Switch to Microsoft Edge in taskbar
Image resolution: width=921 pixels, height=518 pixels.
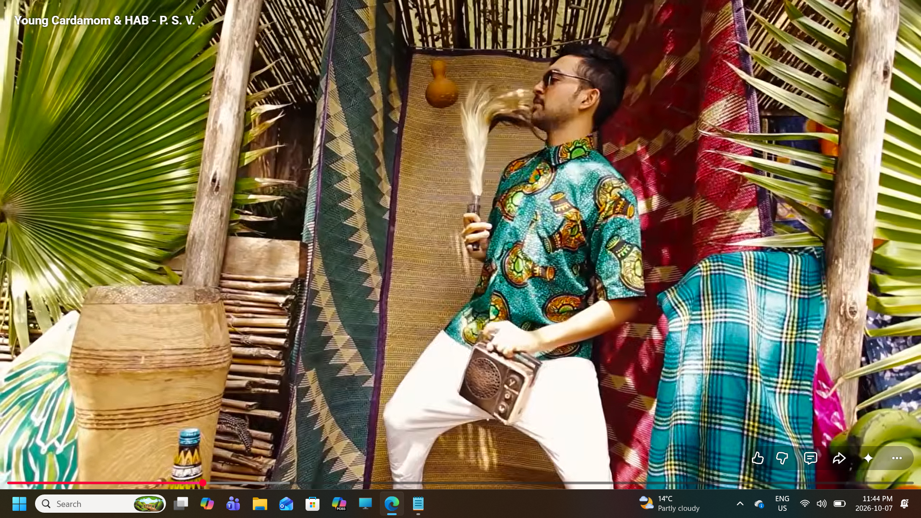pos(392,504)
